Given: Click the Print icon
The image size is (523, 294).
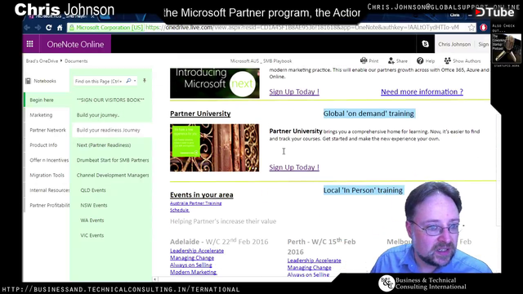Looking at the screenshot, I should coord(364,60).
